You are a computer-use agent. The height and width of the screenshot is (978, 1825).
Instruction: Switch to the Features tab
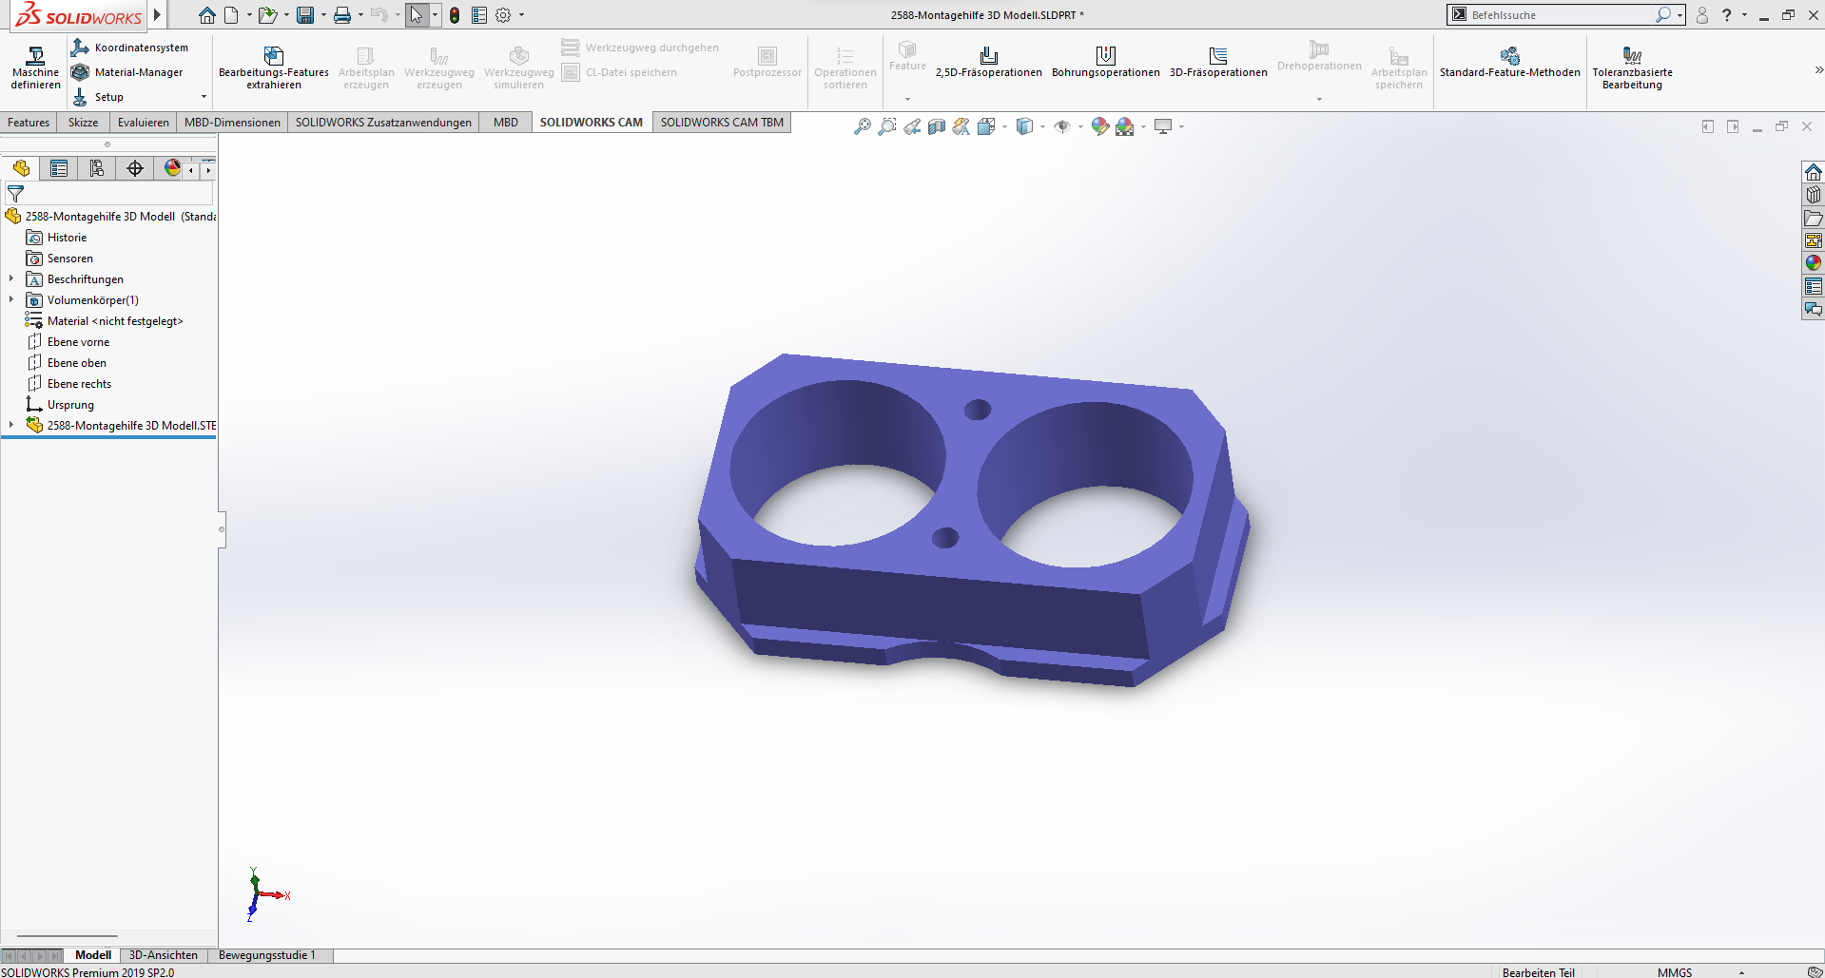coord(29,123)
